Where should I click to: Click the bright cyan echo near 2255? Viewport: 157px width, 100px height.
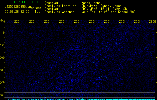point(82,30)
